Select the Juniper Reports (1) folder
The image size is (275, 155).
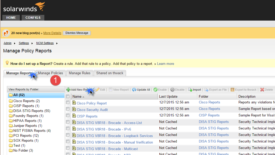coord(28,126)
